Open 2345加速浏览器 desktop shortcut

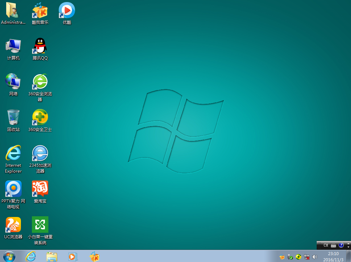click(40, 159)
